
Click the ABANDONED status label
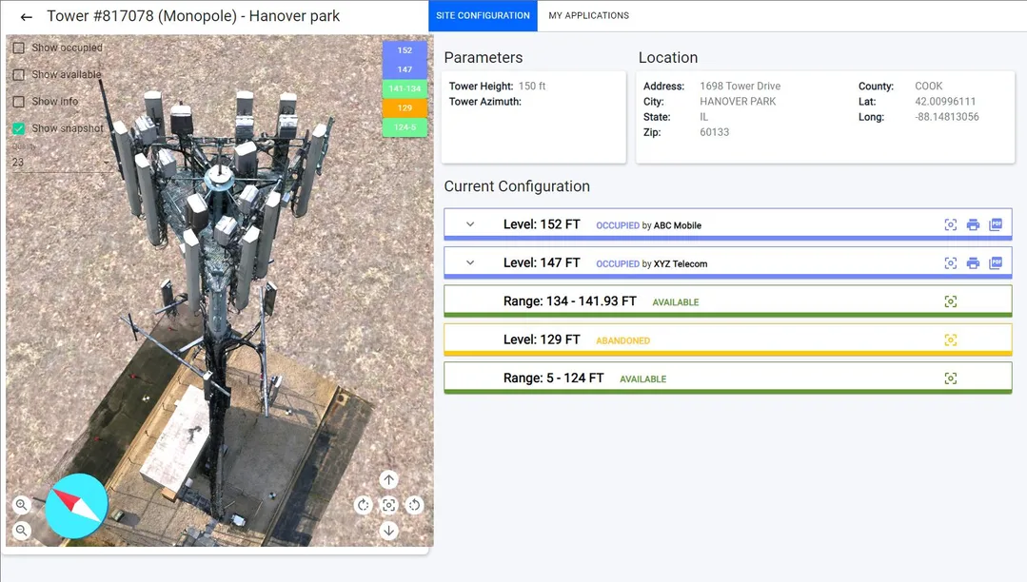[x=622, y=341]
